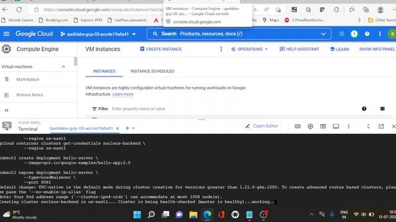Viewport: 396px width, 222px height.
Task: Open the Utomik Games bookmark
Action: click(17, 20)
